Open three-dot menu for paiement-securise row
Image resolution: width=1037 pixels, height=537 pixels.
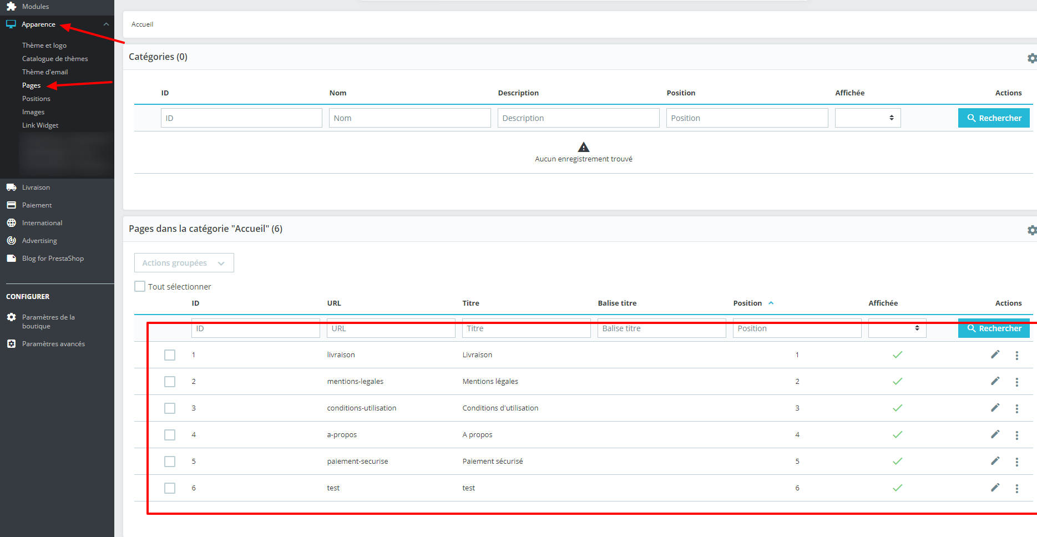(1016, 462)
